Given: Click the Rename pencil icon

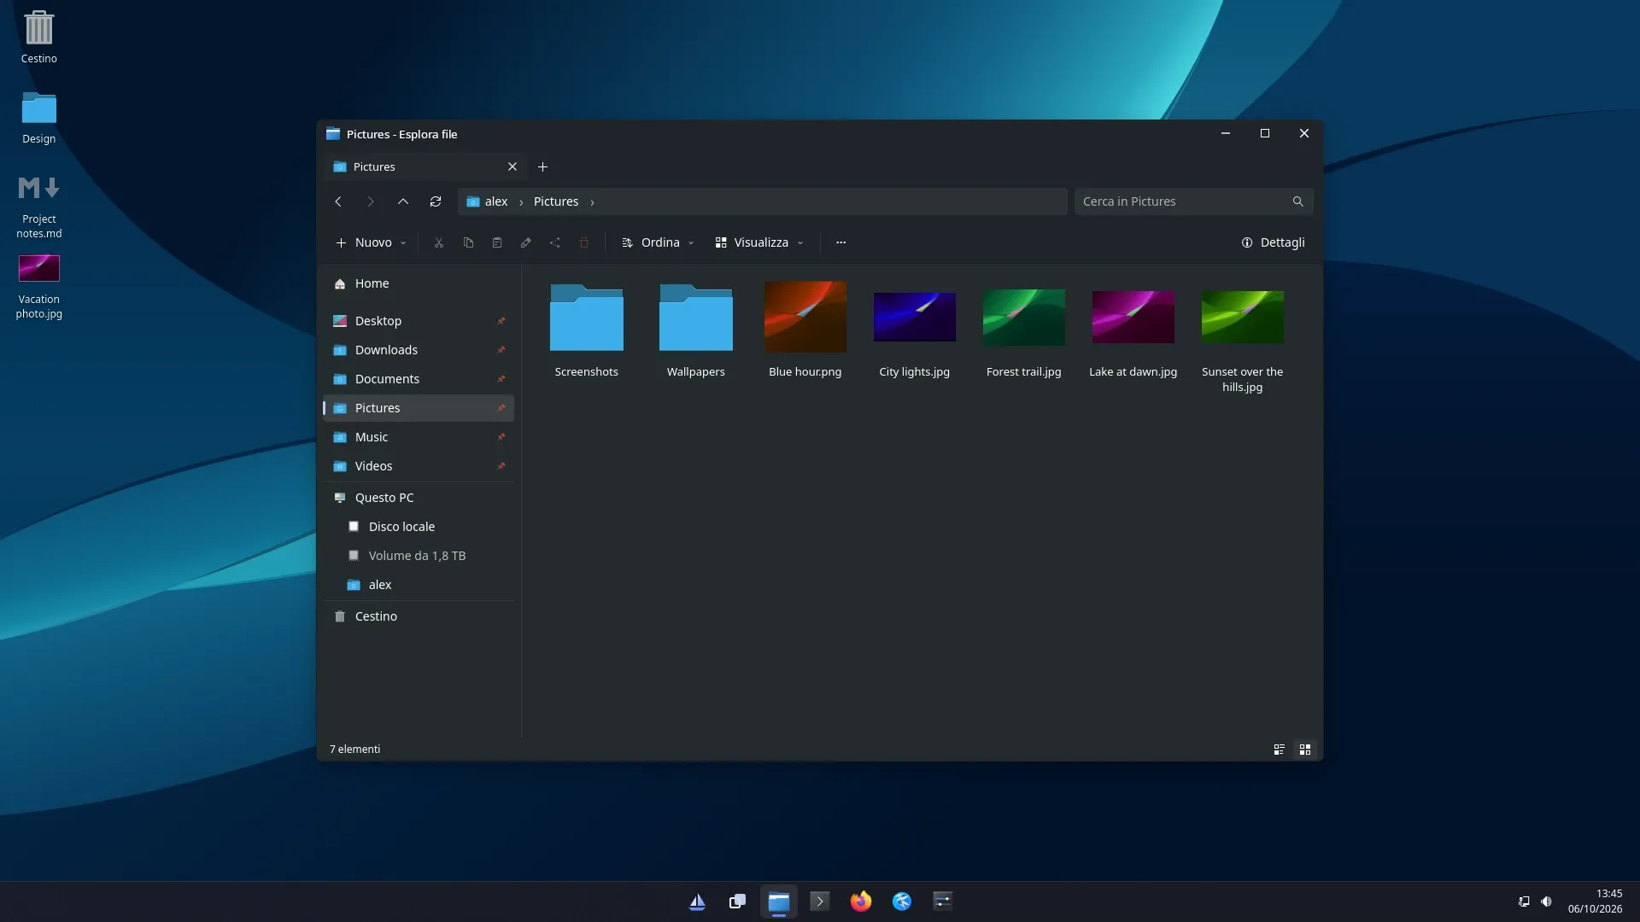Looking at the screenshot, I should coord(526,242).
